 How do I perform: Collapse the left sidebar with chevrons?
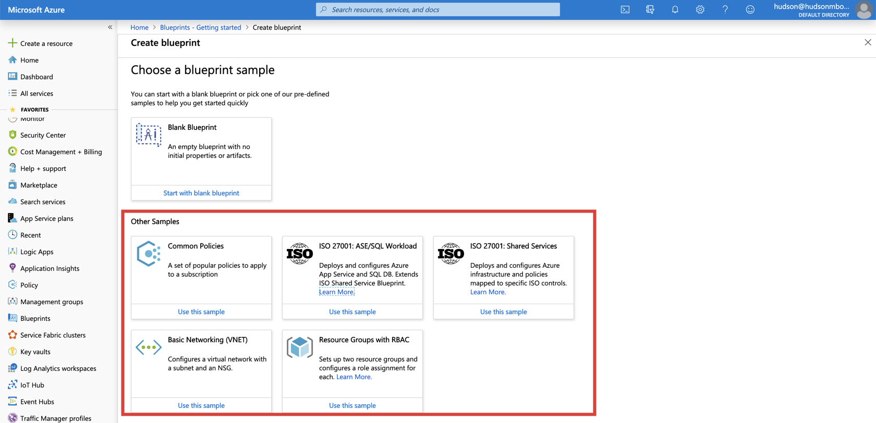coord(110,27)
